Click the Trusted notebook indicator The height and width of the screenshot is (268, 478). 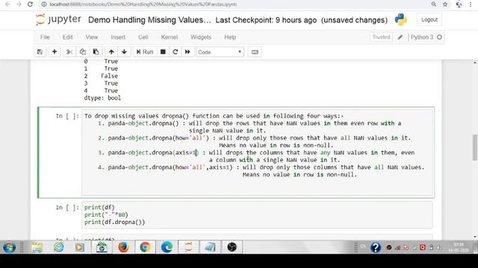coord(381,37)
